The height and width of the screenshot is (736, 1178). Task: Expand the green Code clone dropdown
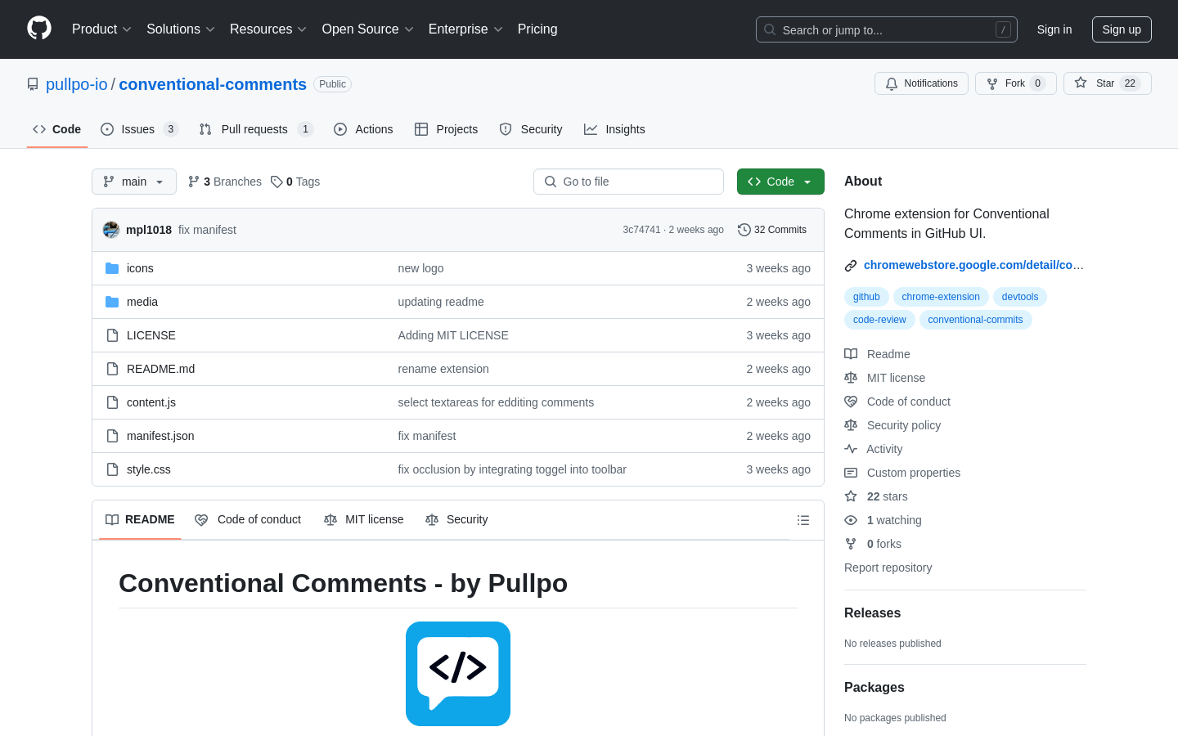point(780,182)
